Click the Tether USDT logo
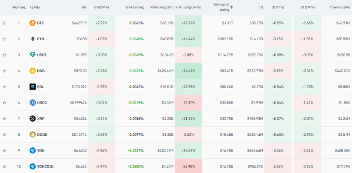The width and height of the screenshot is (352, 173). (33, 55)
